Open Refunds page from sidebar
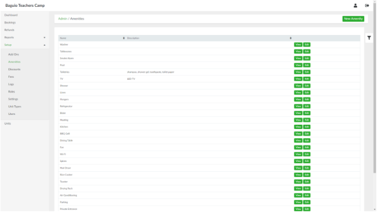Viewport: 379px width, 213px height. pyautogui.click(x=9, y=30)
